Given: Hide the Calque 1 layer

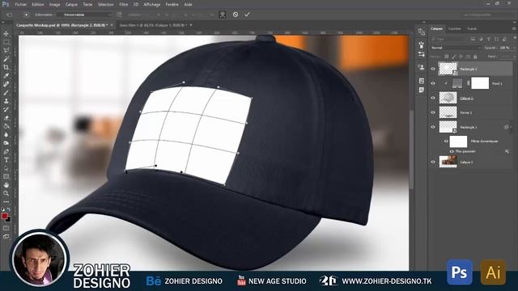Looking at the screenshot, I should click(433, 162).
